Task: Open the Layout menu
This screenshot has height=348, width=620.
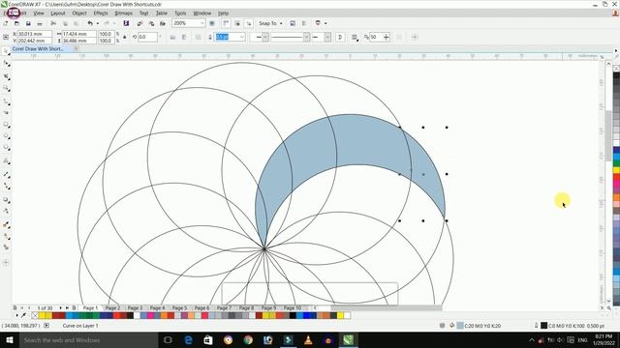Action: pos(58,13)
